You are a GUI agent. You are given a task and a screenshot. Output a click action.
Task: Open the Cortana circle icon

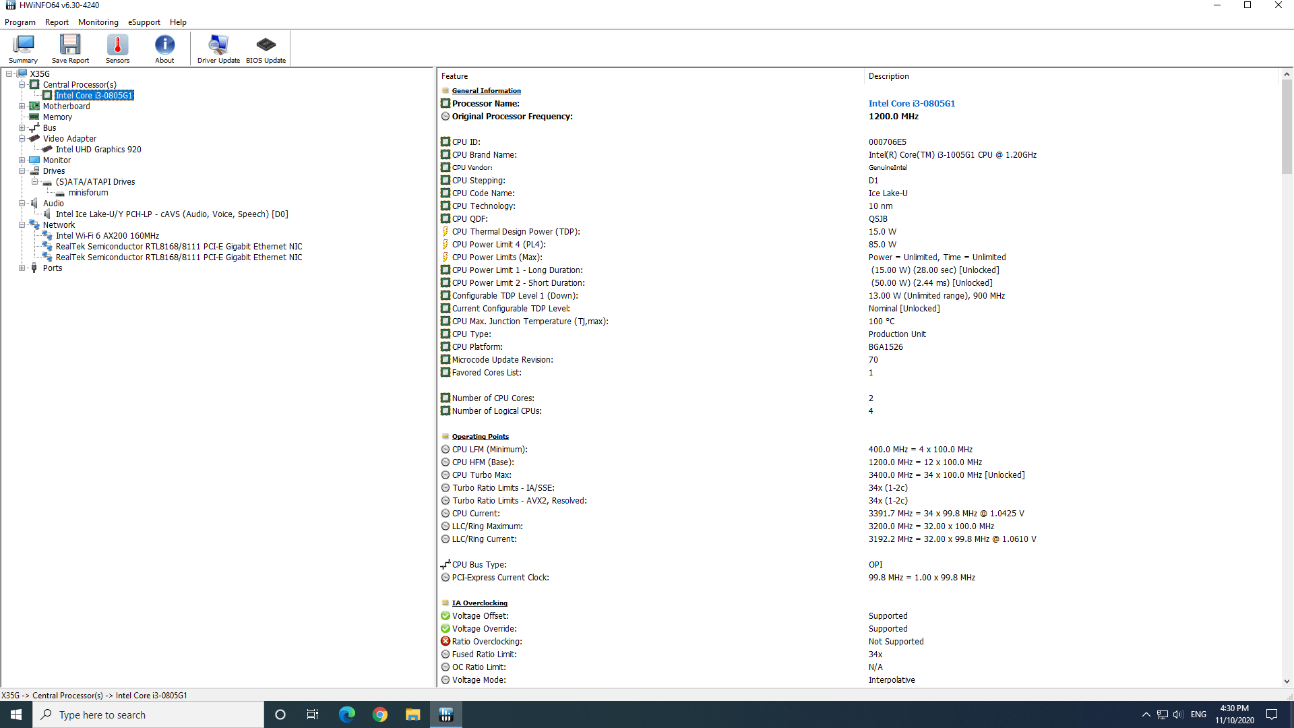point(280,715)
